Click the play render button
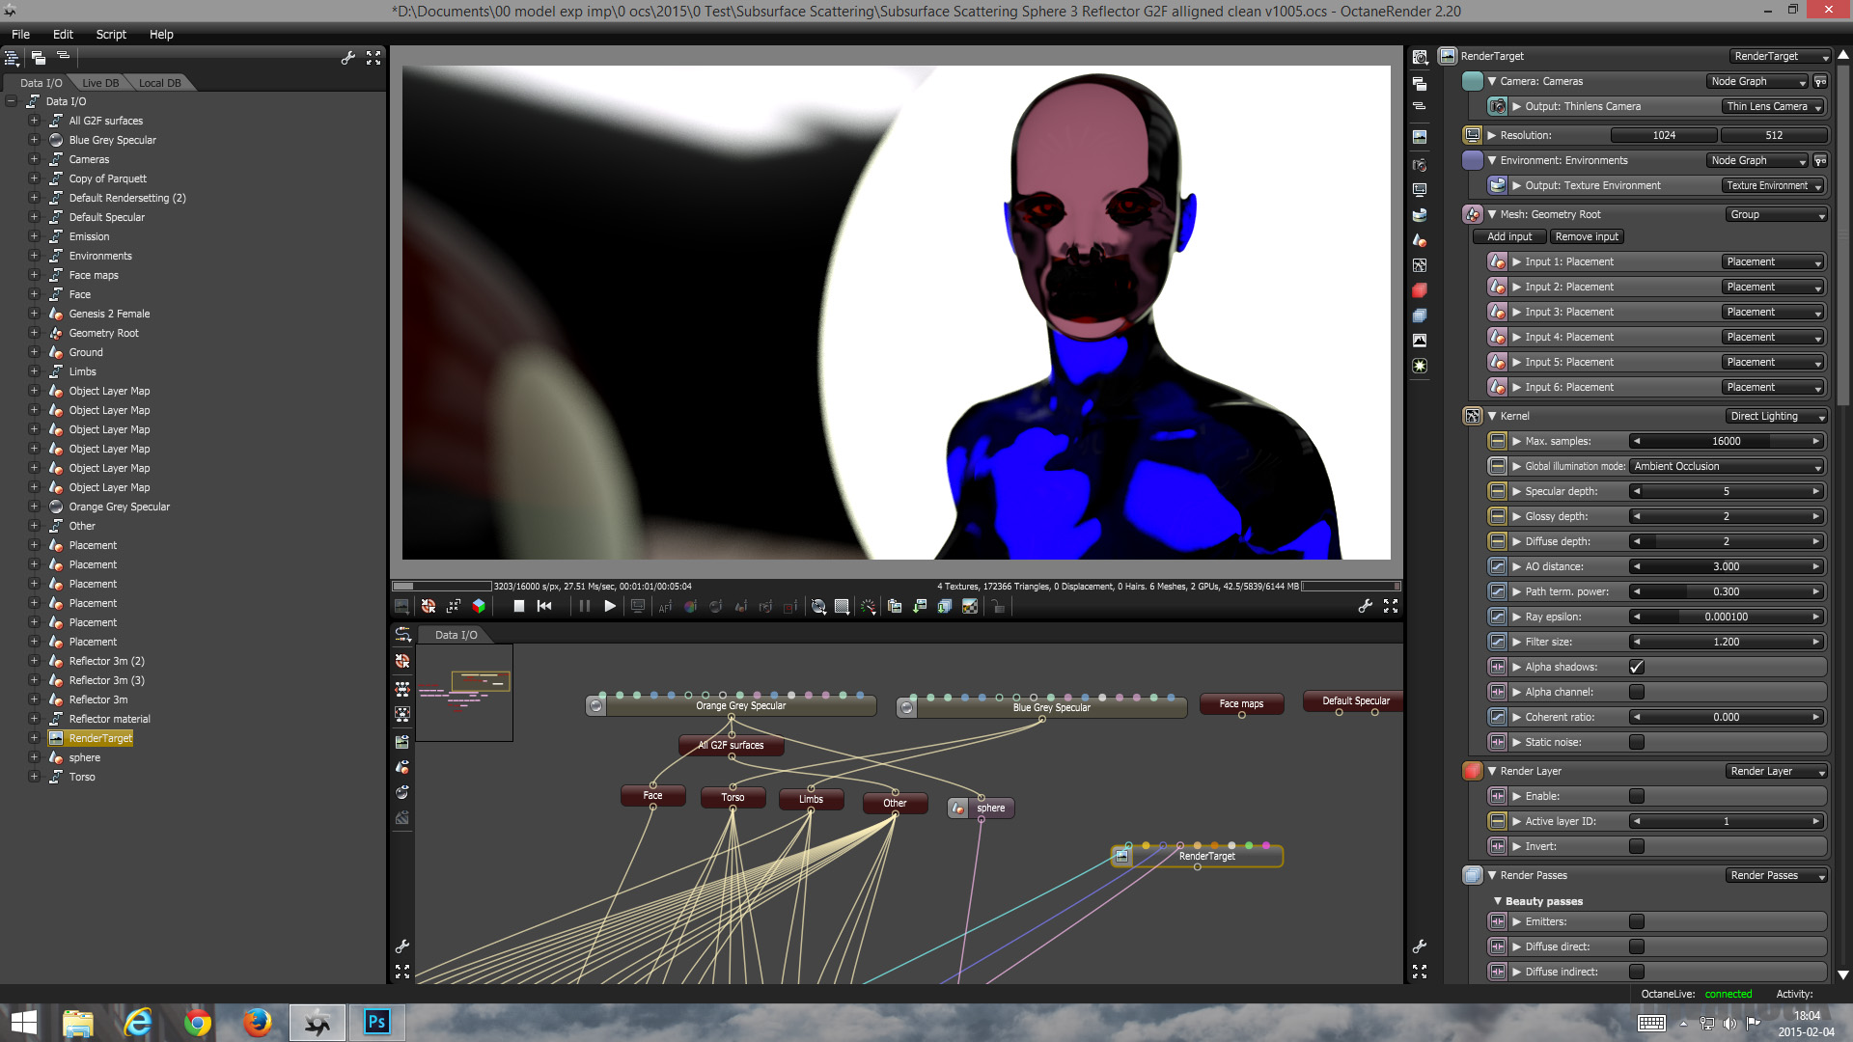This screenshot has height=1042, width=1853. point(609,606)
